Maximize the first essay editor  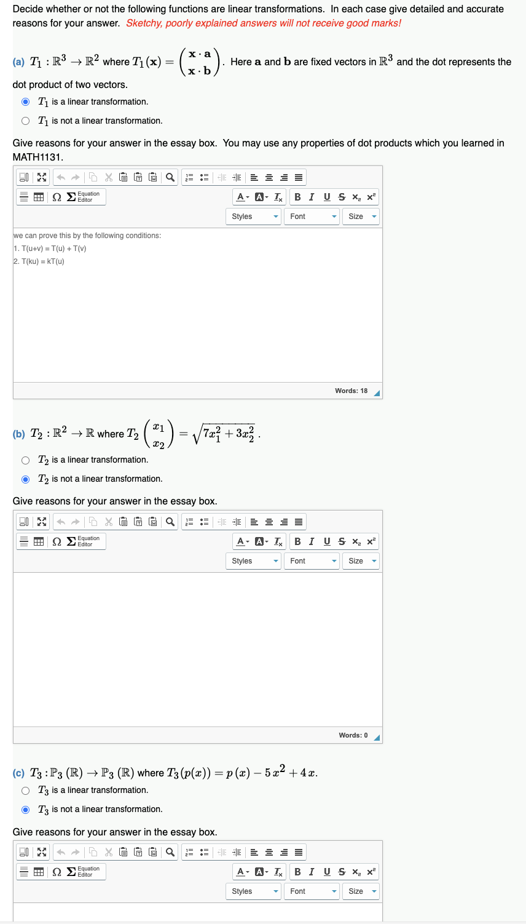tap(41, 177)
